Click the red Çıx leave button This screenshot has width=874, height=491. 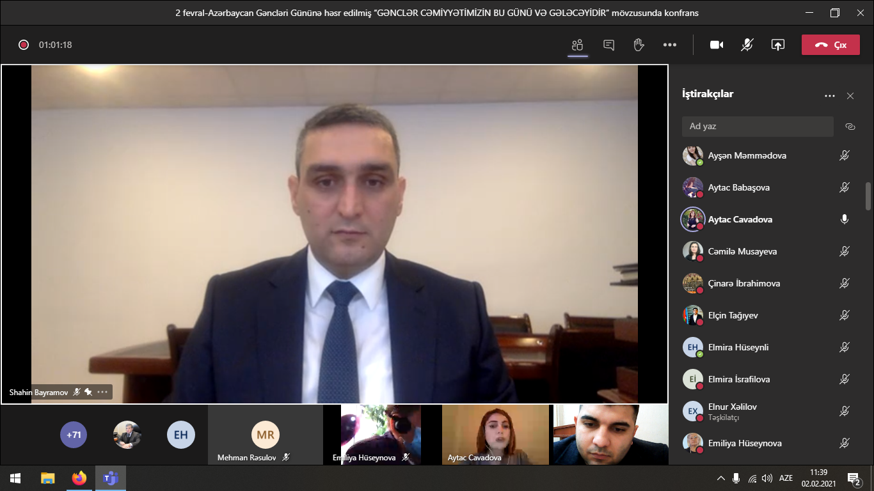pyautogui.click(x=830, y=45)
